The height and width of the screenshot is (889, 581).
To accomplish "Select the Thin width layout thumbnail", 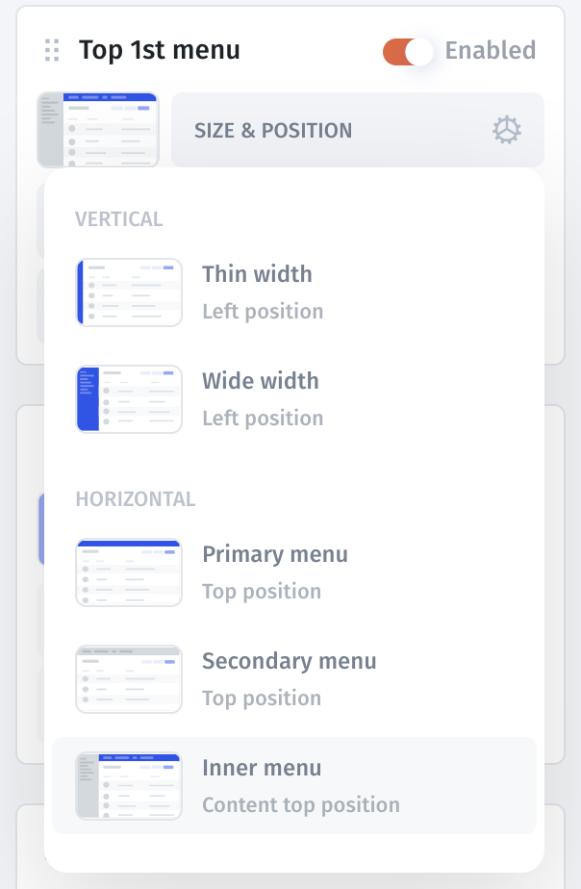I will 129,292.
